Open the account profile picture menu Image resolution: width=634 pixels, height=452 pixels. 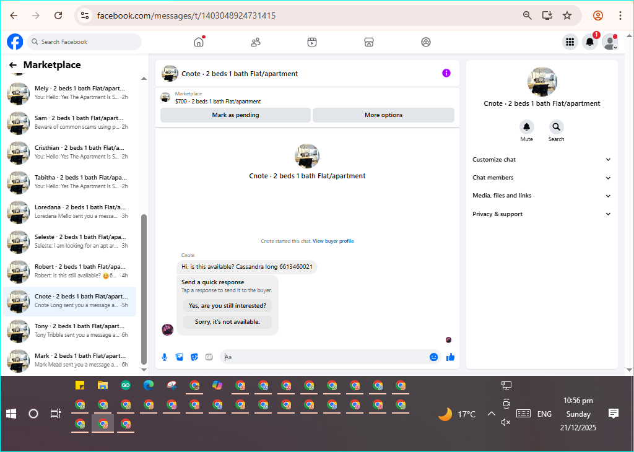pyautogui.click(x=609, y=41)
